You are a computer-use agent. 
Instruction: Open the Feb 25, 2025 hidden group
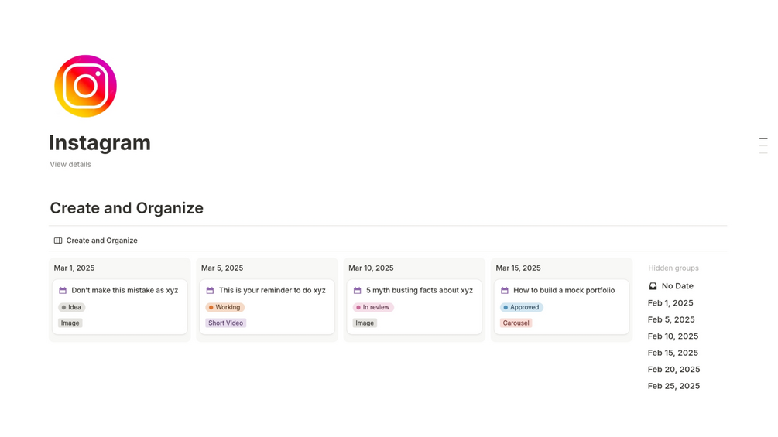pyautogui.click(x=673, y=386)
